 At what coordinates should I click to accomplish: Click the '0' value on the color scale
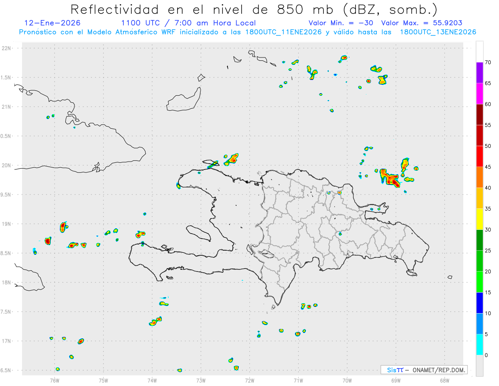click(x=487, y=355)
